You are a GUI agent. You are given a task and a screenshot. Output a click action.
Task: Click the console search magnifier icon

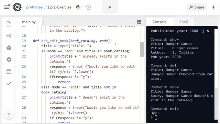202,31
